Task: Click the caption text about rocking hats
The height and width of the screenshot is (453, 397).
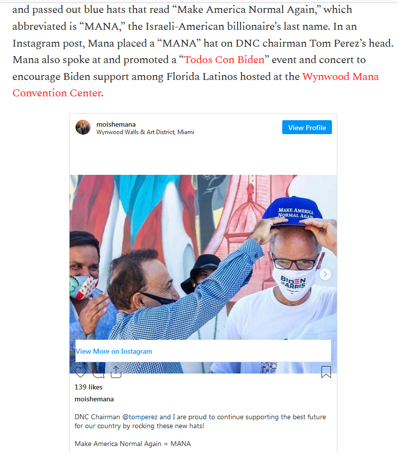Action: click(200, 421)
